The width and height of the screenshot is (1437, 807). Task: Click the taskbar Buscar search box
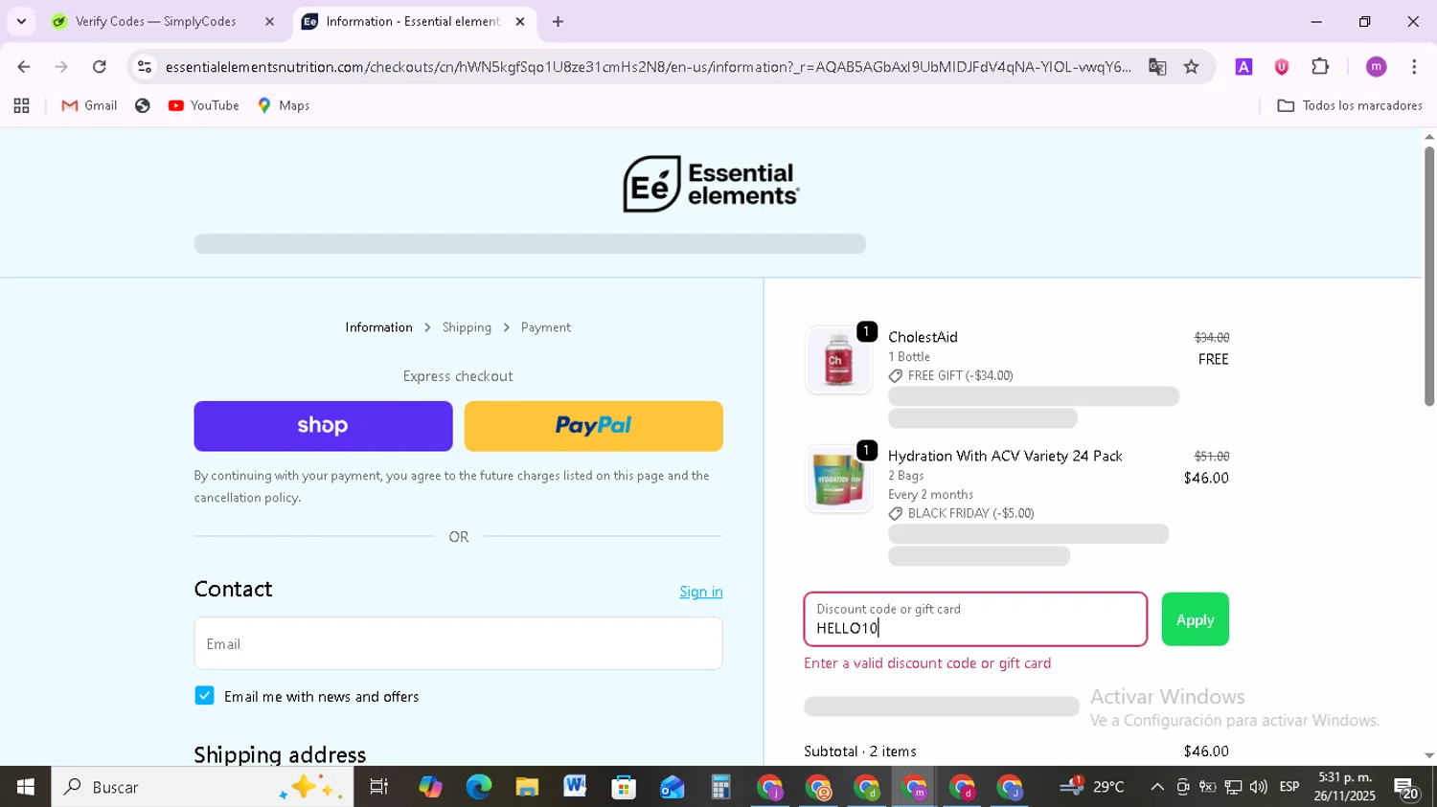pyautogui.click(x=202, y=787)
